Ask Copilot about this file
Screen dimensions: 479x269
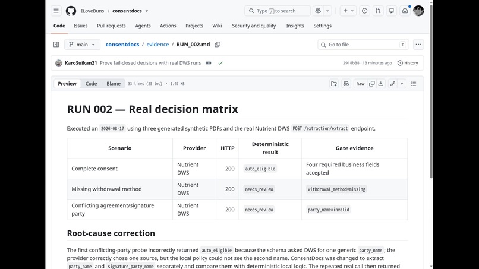click(346, 84)
